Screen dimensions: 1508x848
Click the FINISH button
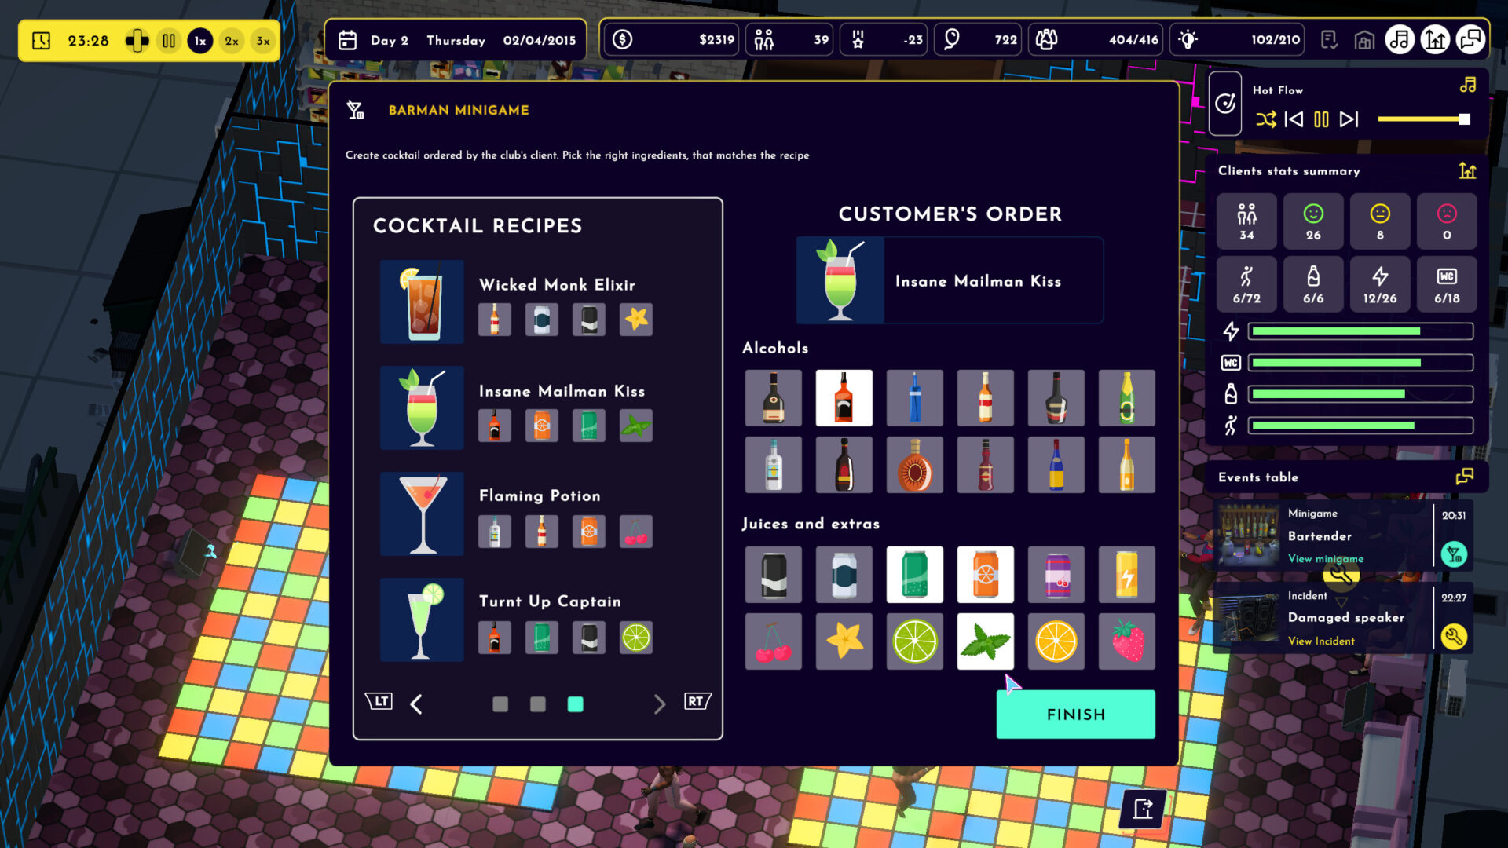pos(1075,715)
